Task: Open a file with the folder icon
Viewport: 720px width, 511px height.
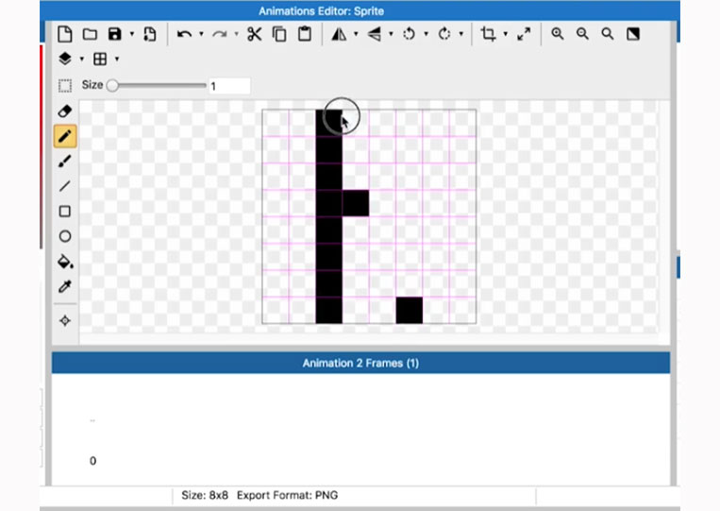Action: [90, 34]
